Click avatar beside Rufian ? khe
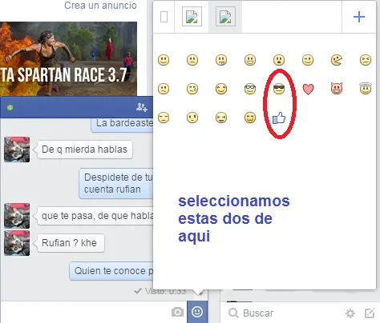Screen dimensions: 380x323 tap(17, 243)
